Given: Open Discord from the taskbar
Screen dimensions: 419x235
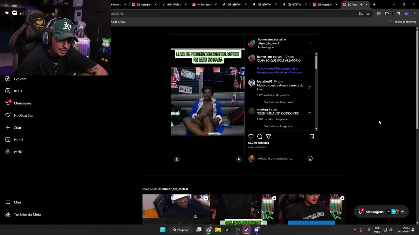Looking at the screenshot, I should tap(257, 230).
